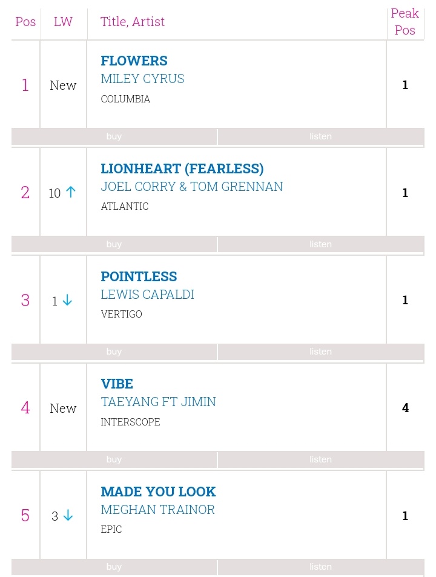Viewport: 436px width, 577px height.
Task: Click listen button under Vibe
Action: (320, 459)
